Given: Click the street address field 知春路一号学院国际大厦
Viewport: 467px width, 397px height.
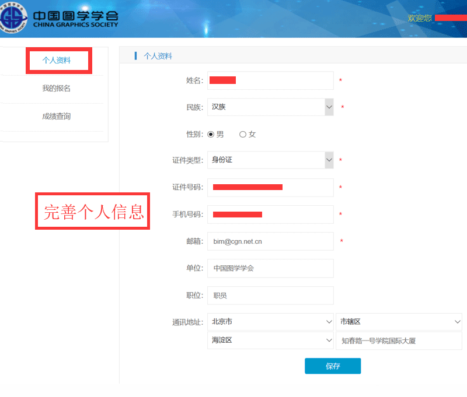Looking at the screenshot, I should 399,340.
